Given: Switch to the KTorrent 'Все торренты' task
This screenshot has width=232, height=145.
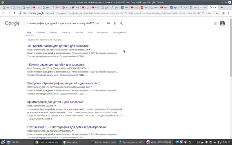Looking at the screenshot, I should pyautogui.click(x=132, y=142).
